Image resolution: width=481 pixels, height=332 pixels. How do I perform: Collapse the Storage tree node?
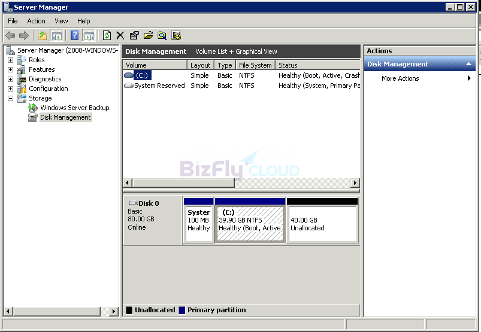(10, 98)
